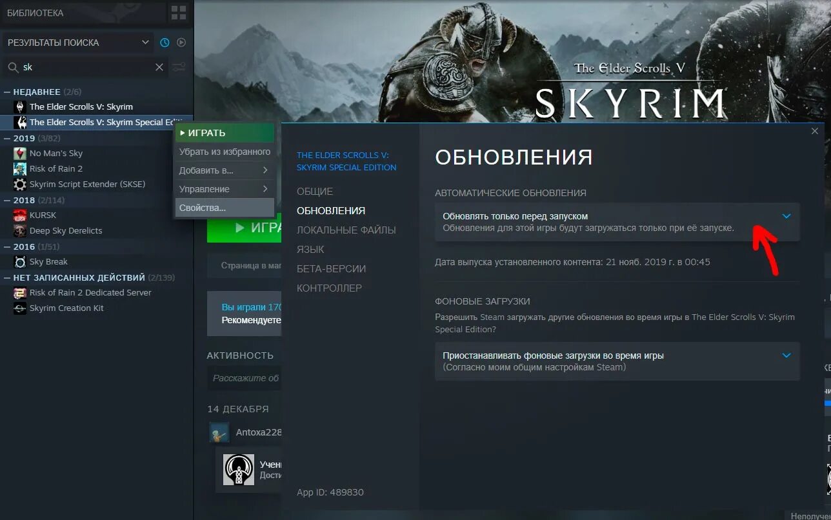Click the green ИГРАТЬ play button
The image size is (831, 520).
244,228
